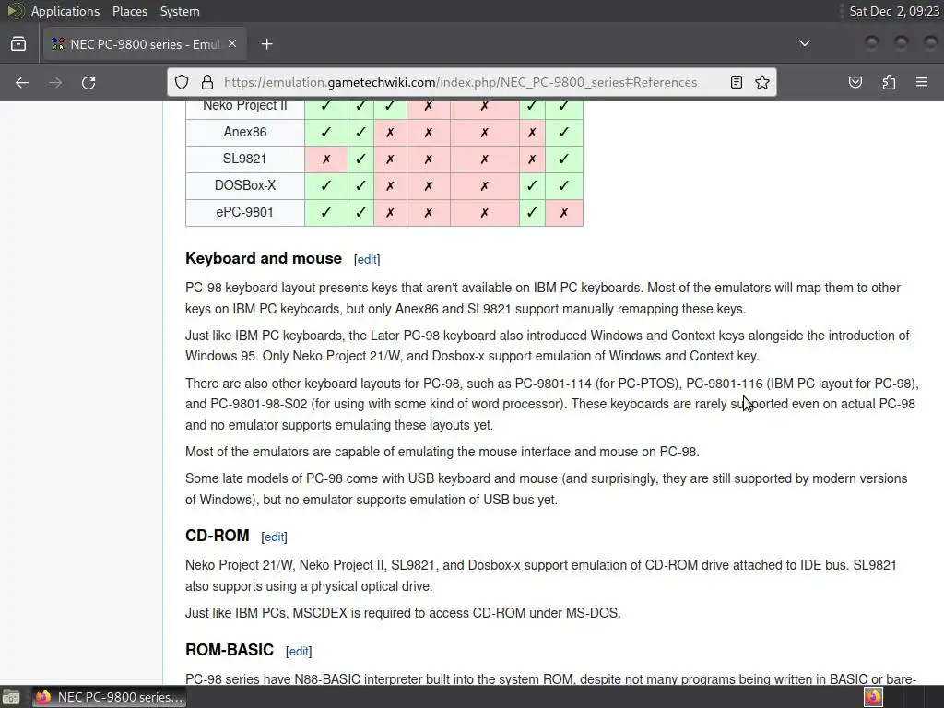Click the red cross in SL9821 first column
Image resolution: width=944 pixels, height=708 pixels.
(326, 159)
